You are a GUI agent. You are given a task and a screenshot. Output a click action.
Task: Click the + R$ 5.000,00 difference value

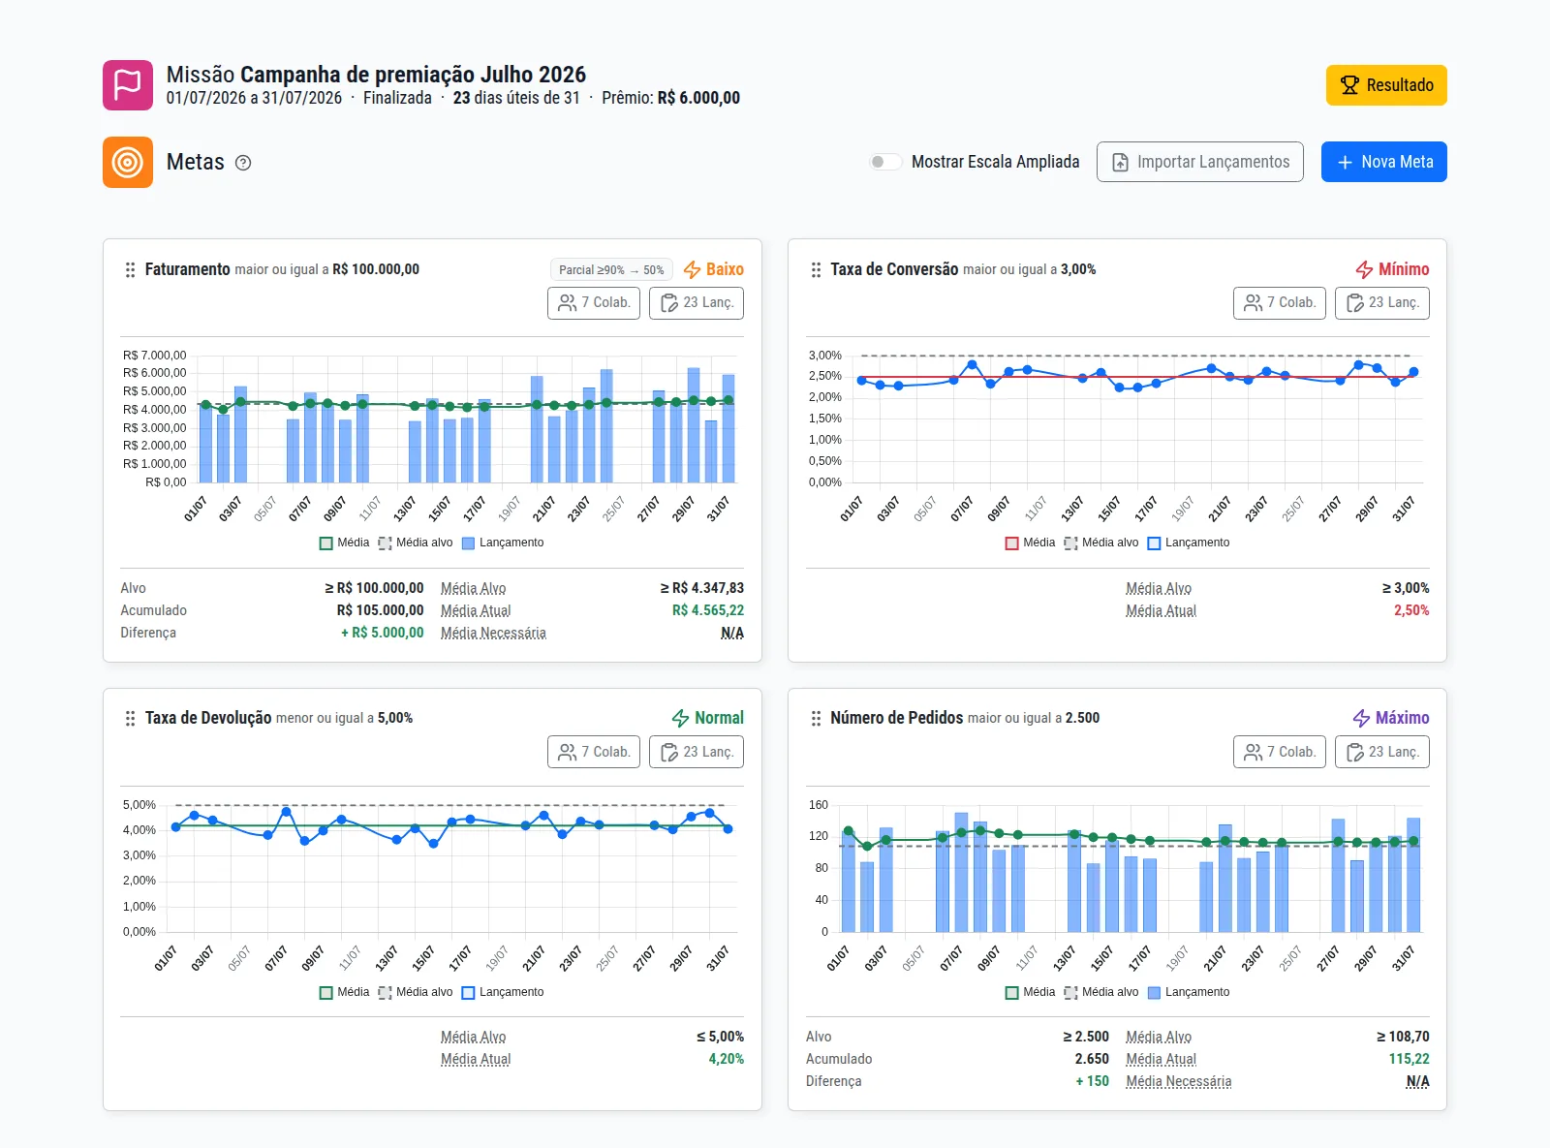383,633
